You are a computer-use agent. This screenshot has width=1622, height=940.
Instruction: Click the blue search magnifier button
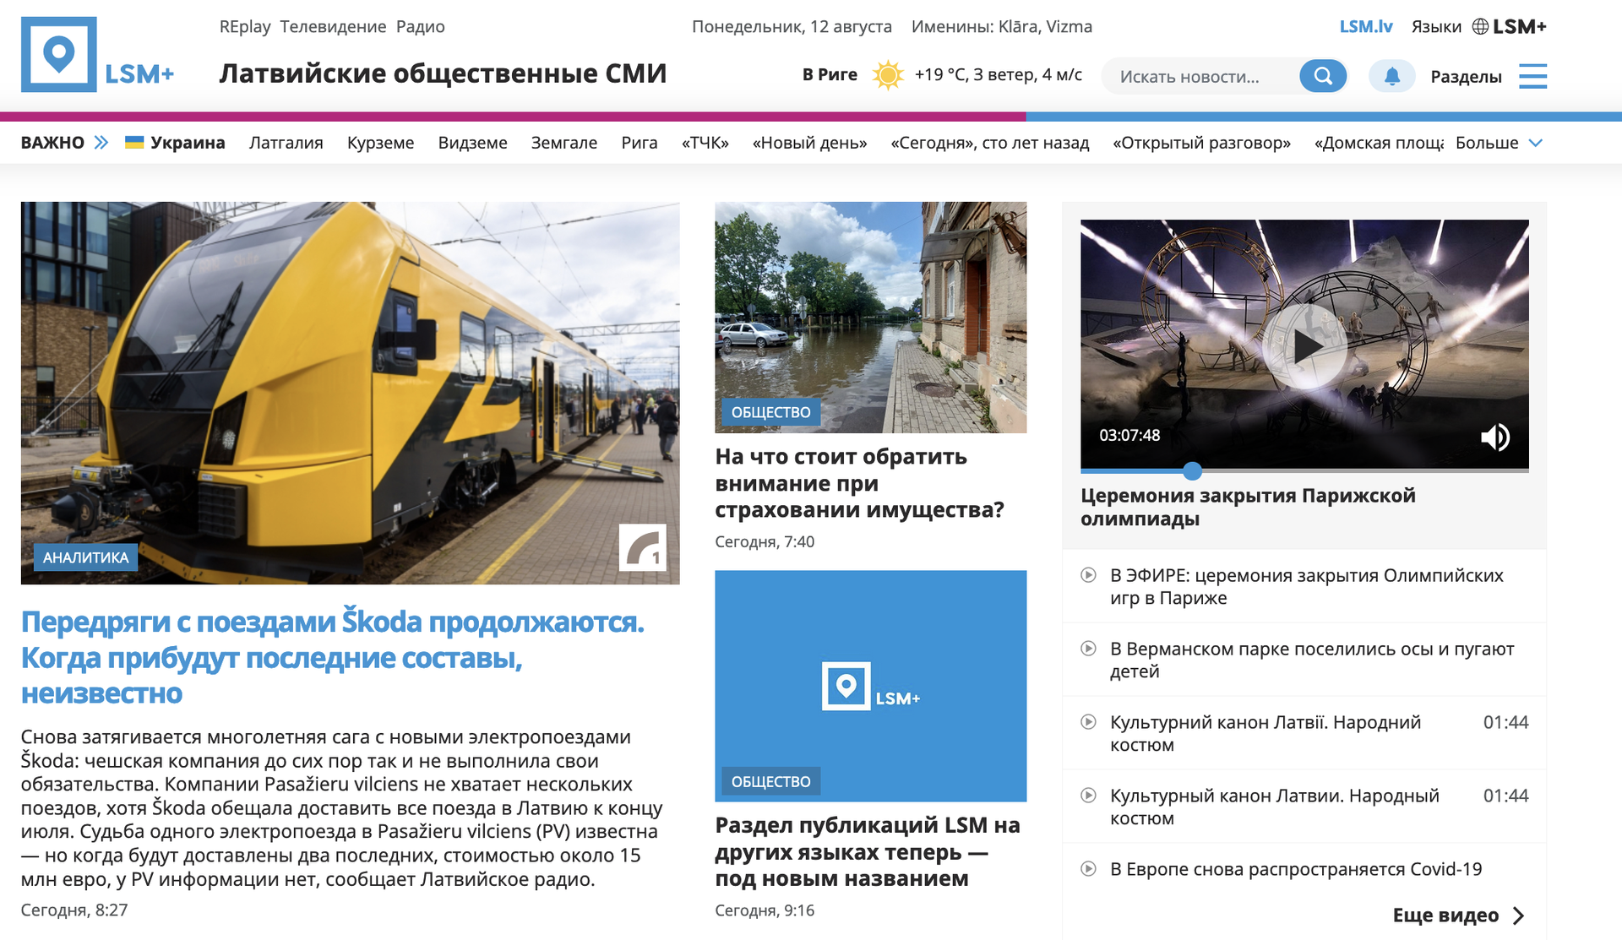1323,76
